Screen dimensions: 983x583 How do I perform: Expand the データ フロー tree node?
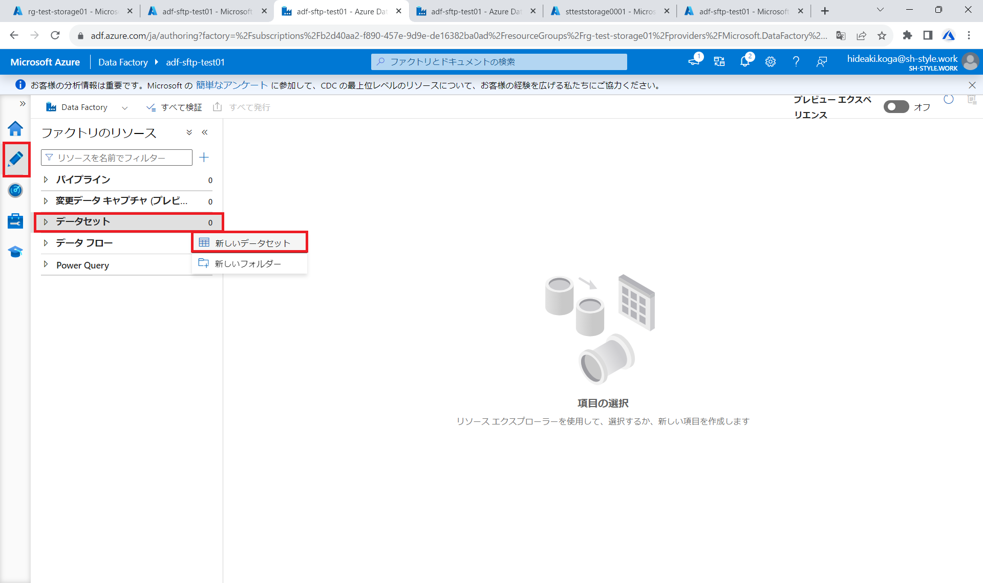[x=46, y=243]
